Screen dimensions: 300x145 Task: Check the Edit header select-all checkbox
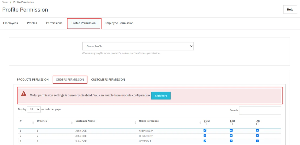pyautogui.click(x=231, y=124)
